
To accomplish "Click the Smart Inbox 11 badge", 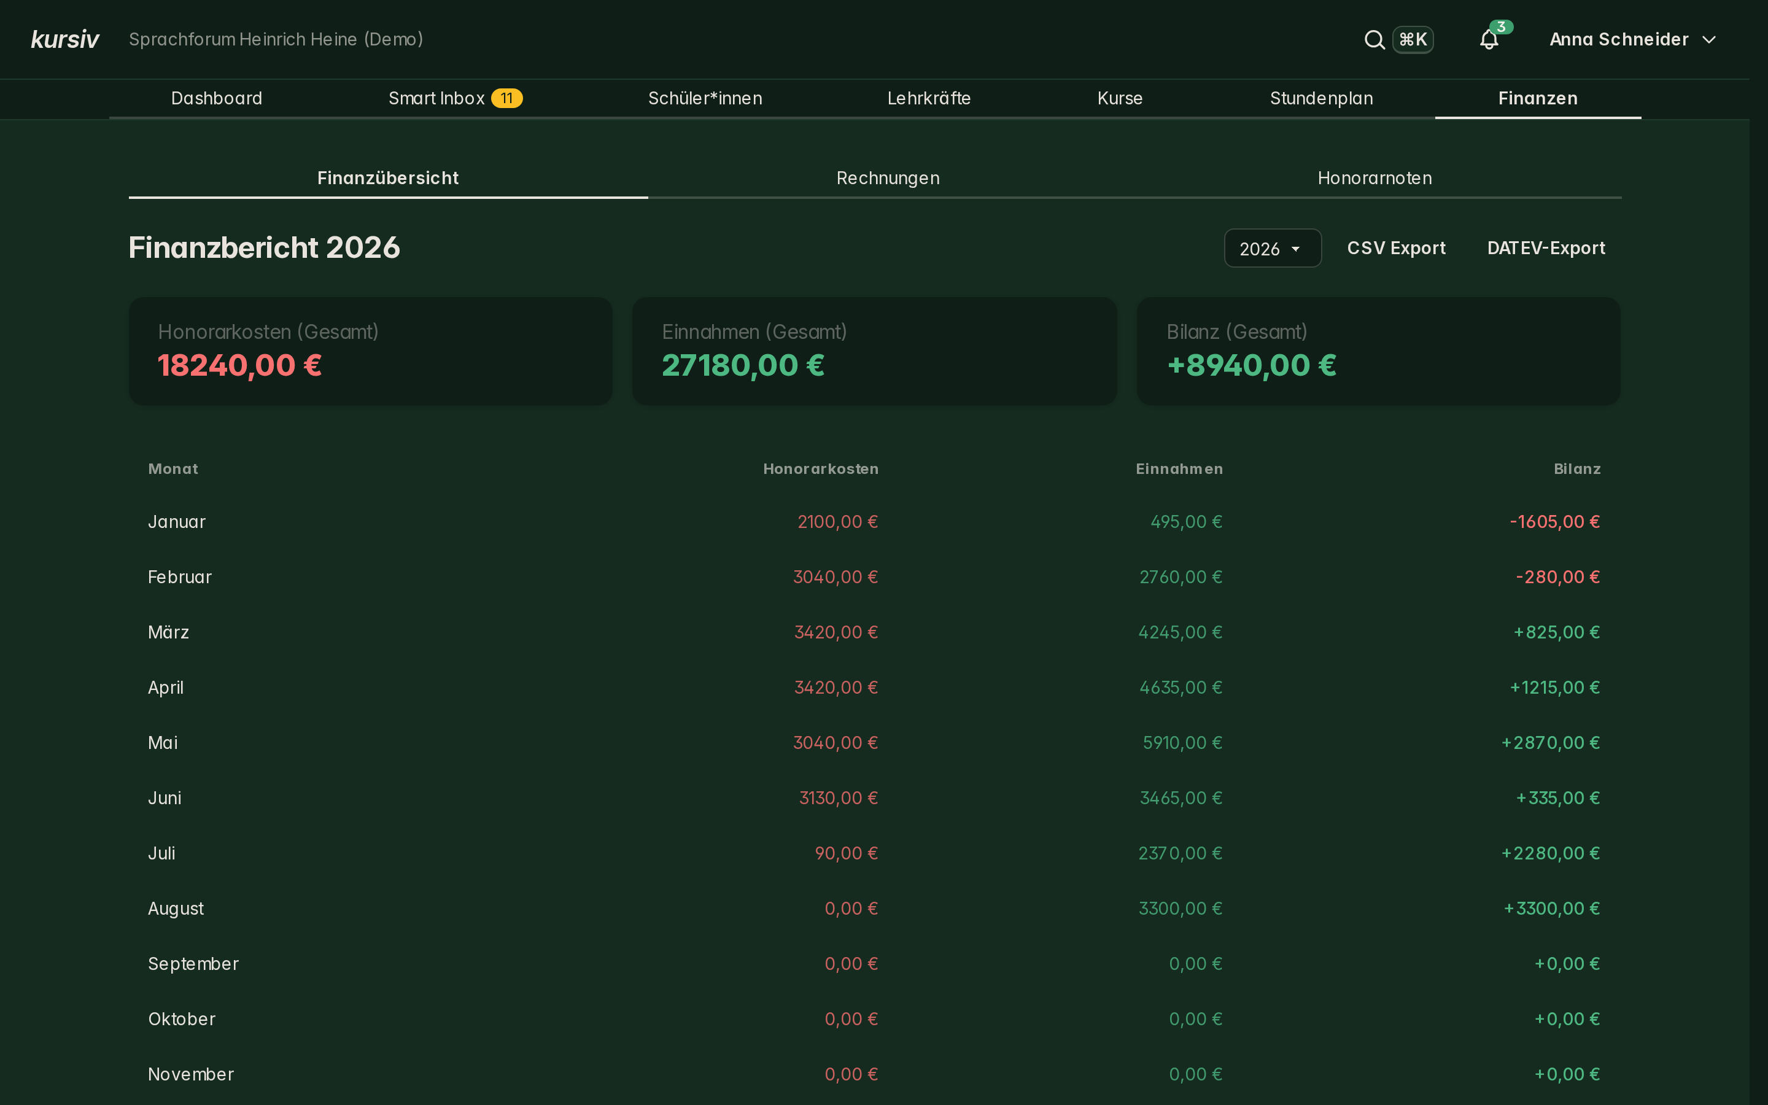I will (506, 98).
